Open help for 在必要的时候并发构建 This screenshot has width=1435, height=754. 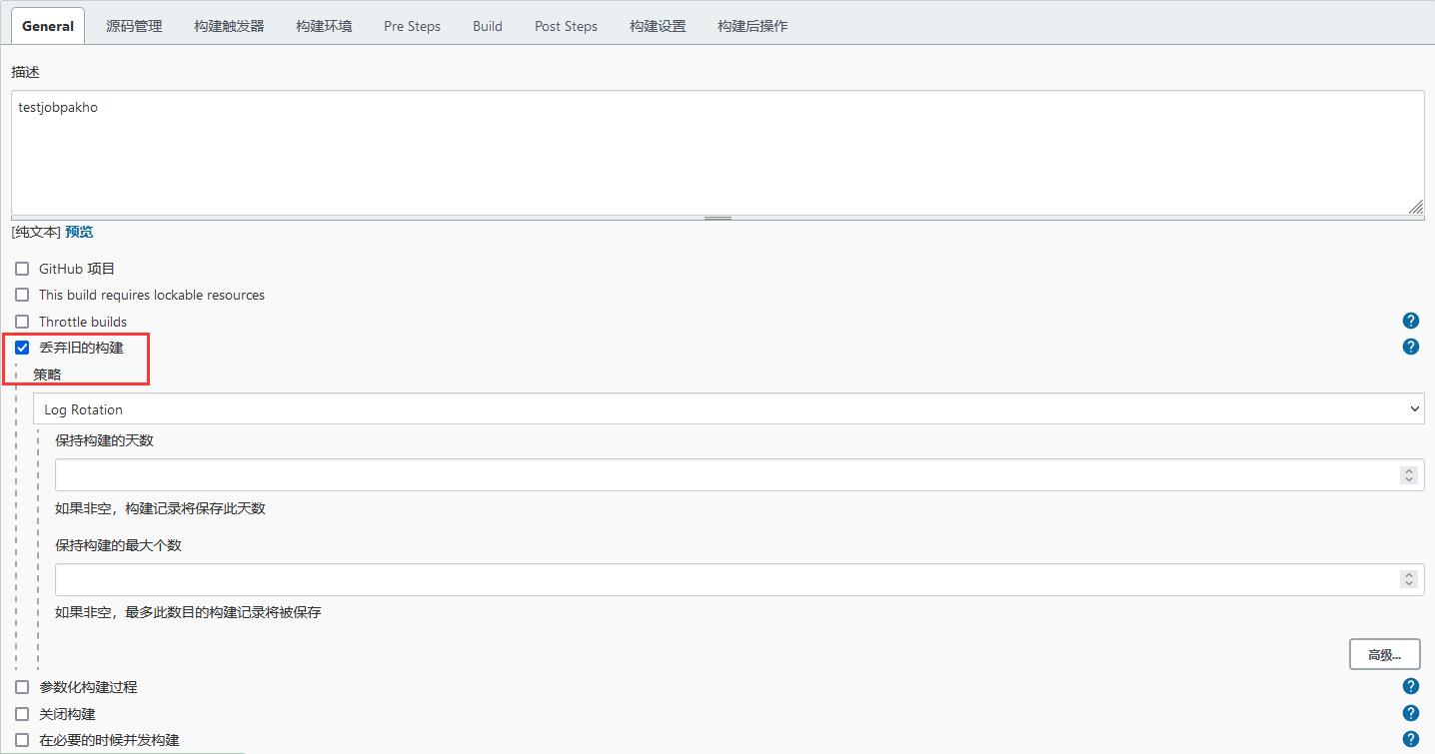coord(1410,740)
